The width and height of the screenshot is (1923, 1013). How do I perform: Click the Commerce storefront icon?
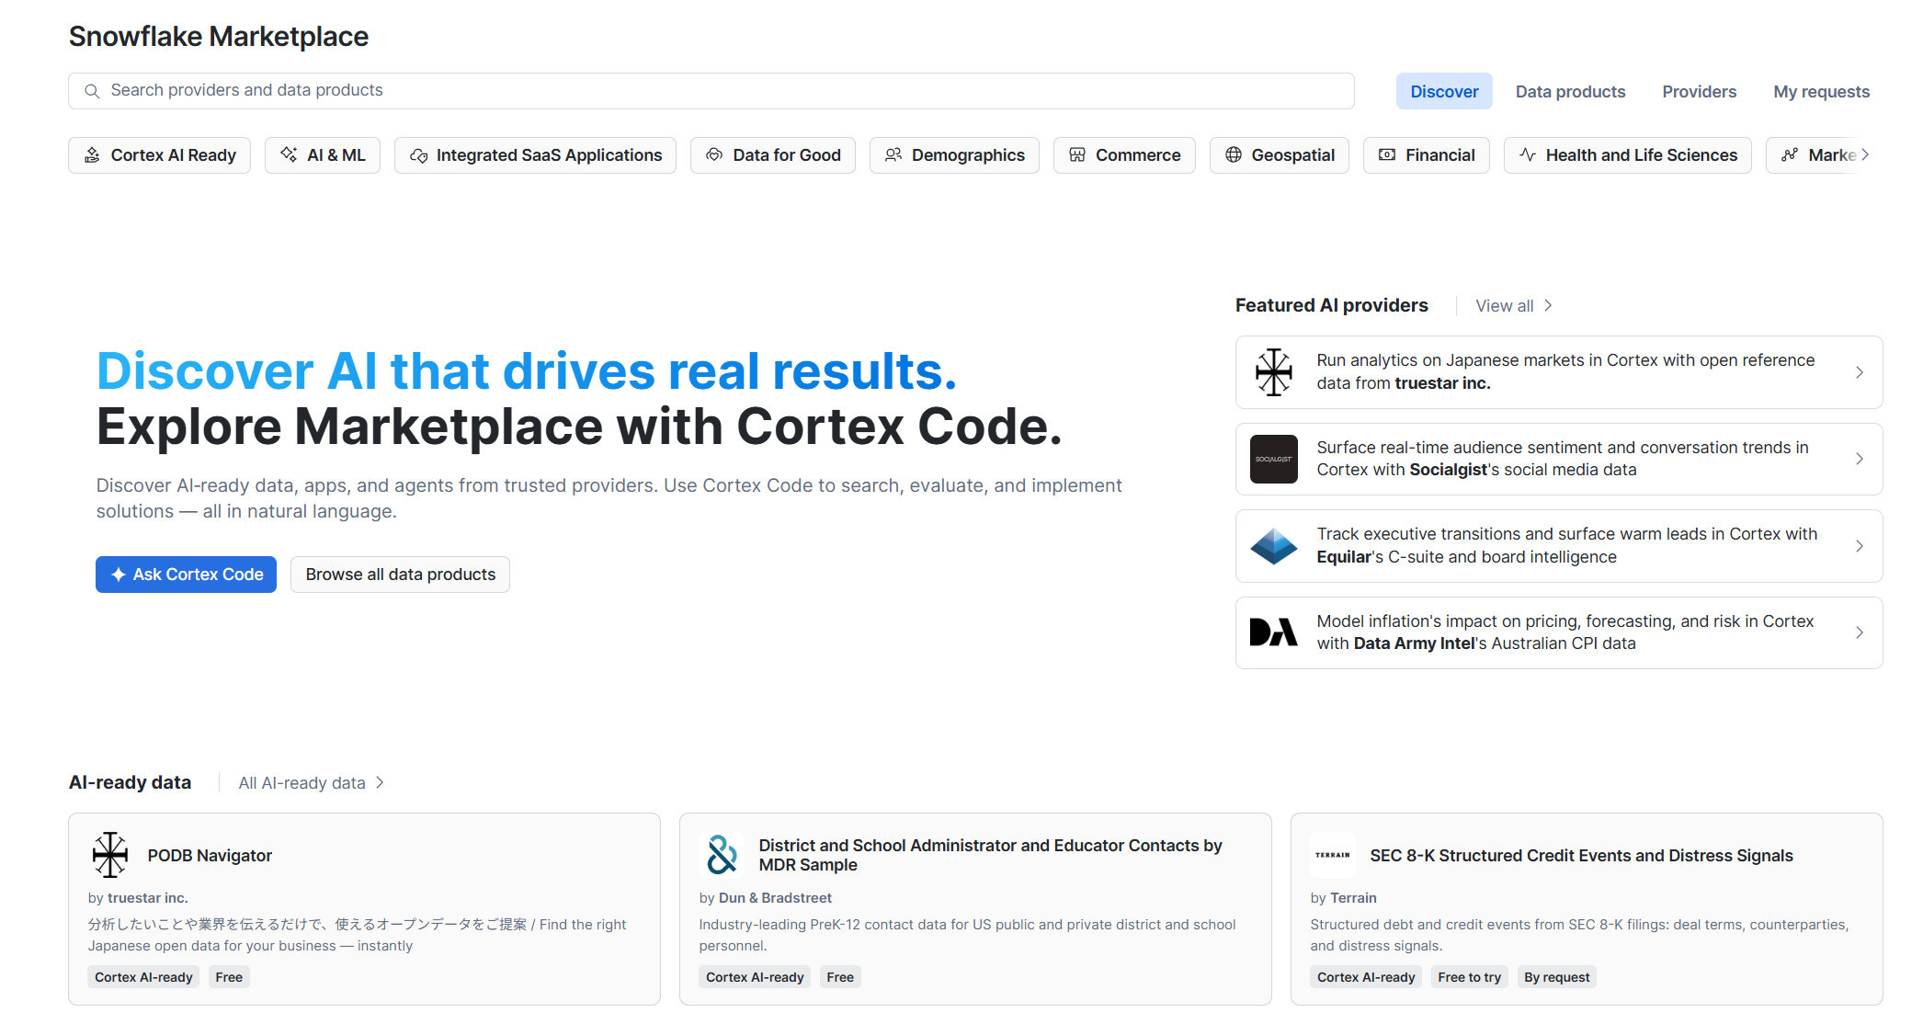1077,155
